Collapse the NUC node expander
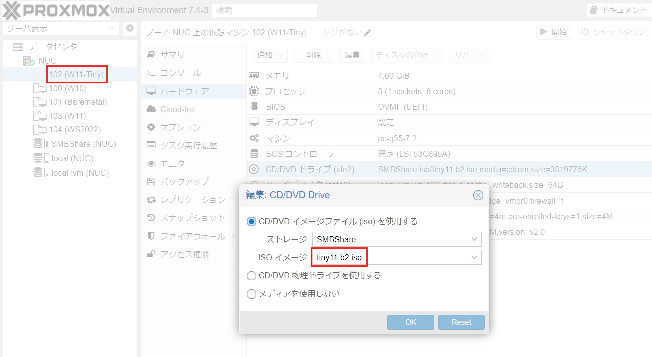This screenshot has width=652, height=357. (x=18, y=61)
